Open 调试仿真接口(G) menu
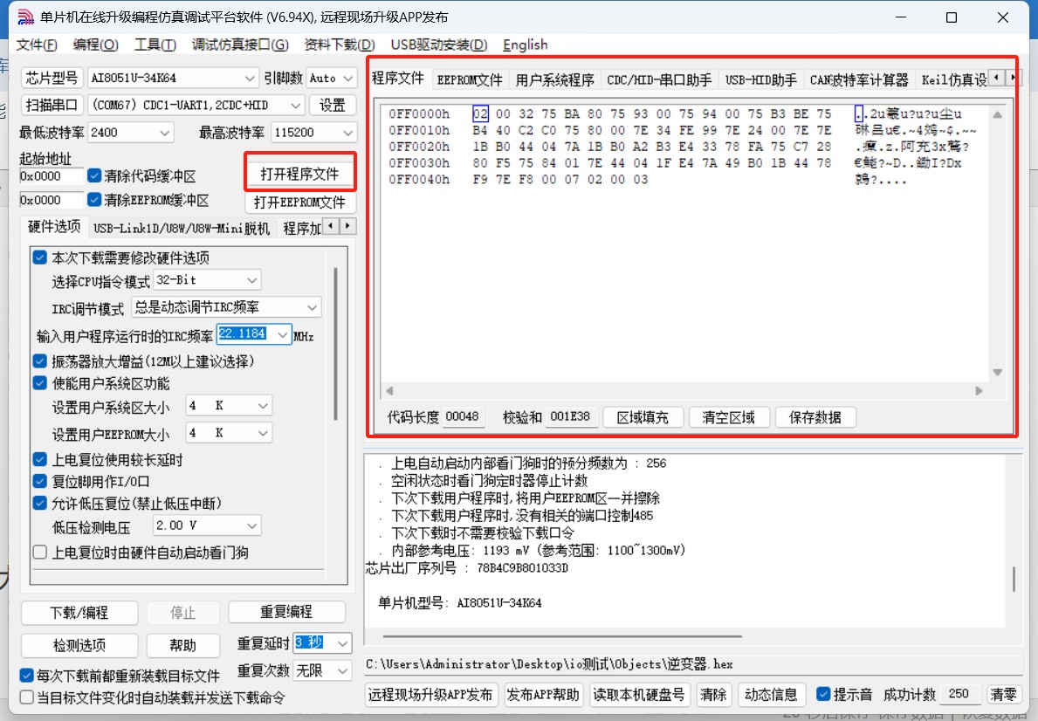This screenshot has width=1038, height=721. 240,45
